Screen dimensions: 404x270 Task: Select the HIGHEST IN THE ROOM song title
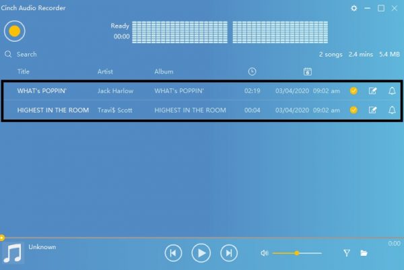53,110
